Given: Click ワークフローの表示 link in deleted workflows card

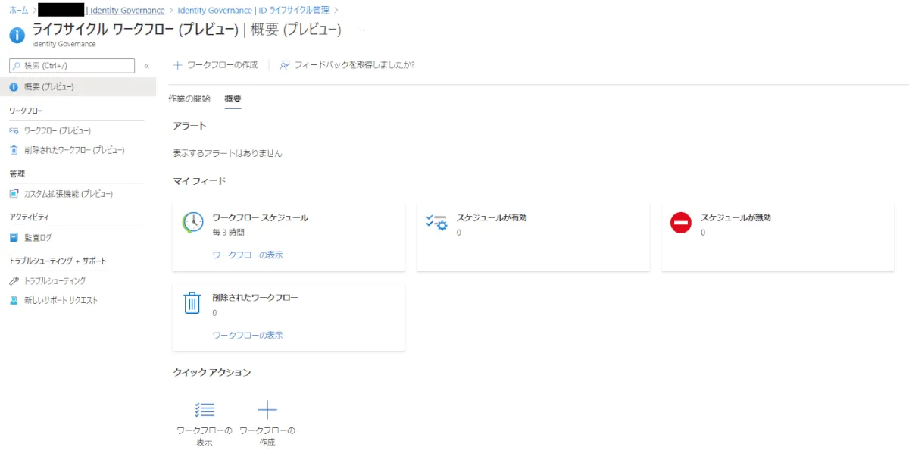Looking at the screenshot, I should pos(248,336).
